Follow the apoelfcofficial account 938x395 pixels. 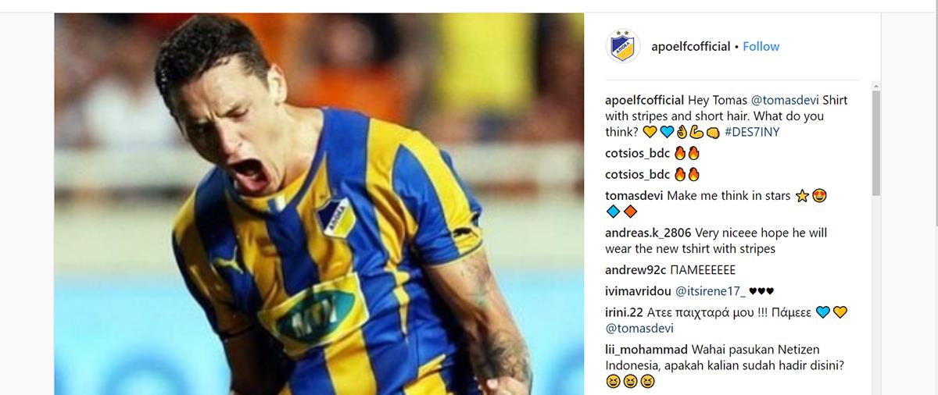pos(761,47)
